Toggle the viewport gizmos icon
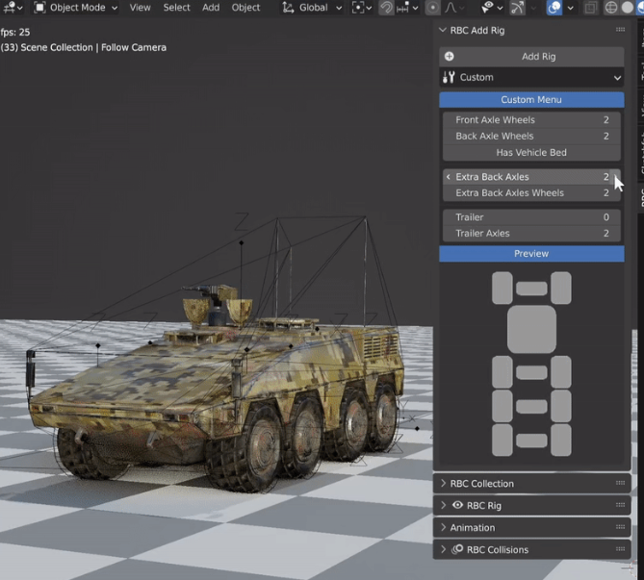Screen dimensions: 644x580 coord(517,8)
